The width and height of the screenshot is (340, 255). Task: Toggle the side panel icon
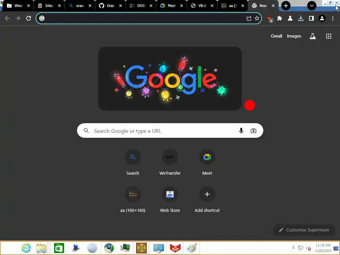click(311, 19)
